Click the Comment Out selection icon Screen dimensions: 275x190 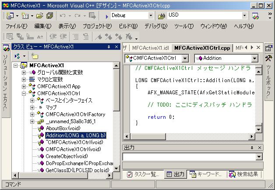[76, 36]
